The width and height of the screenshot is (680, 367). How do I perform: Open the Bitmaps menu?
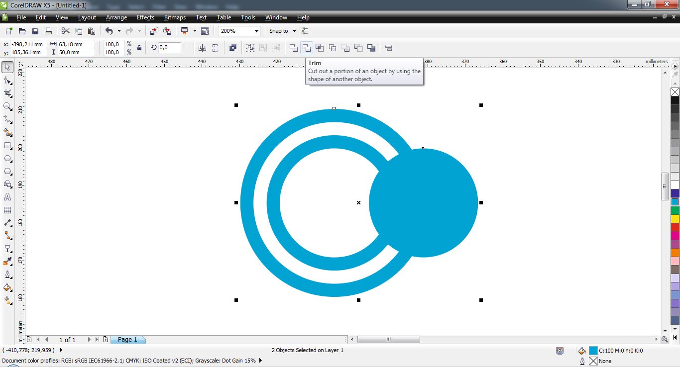(175, 17)
